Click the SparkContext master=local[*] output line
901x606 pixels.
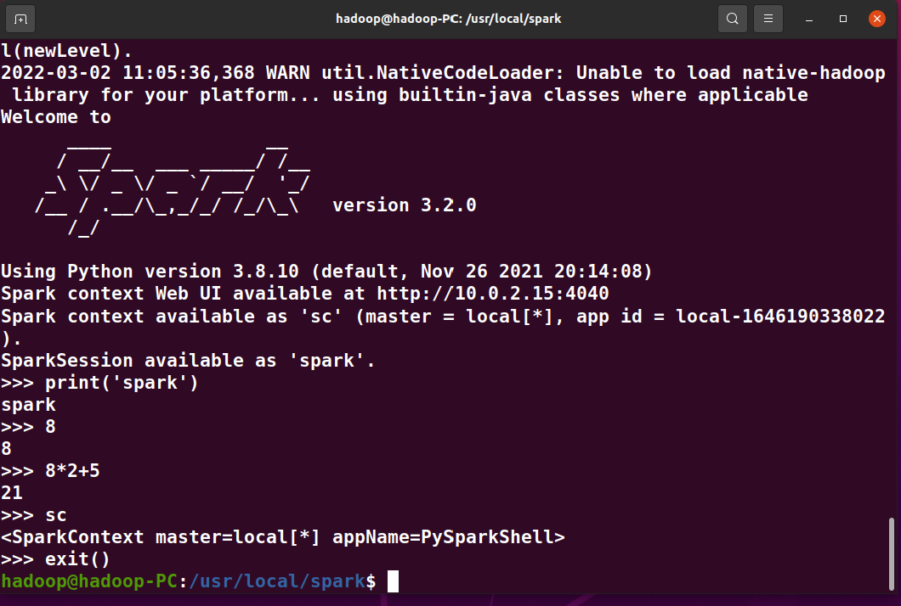[283, 537]
